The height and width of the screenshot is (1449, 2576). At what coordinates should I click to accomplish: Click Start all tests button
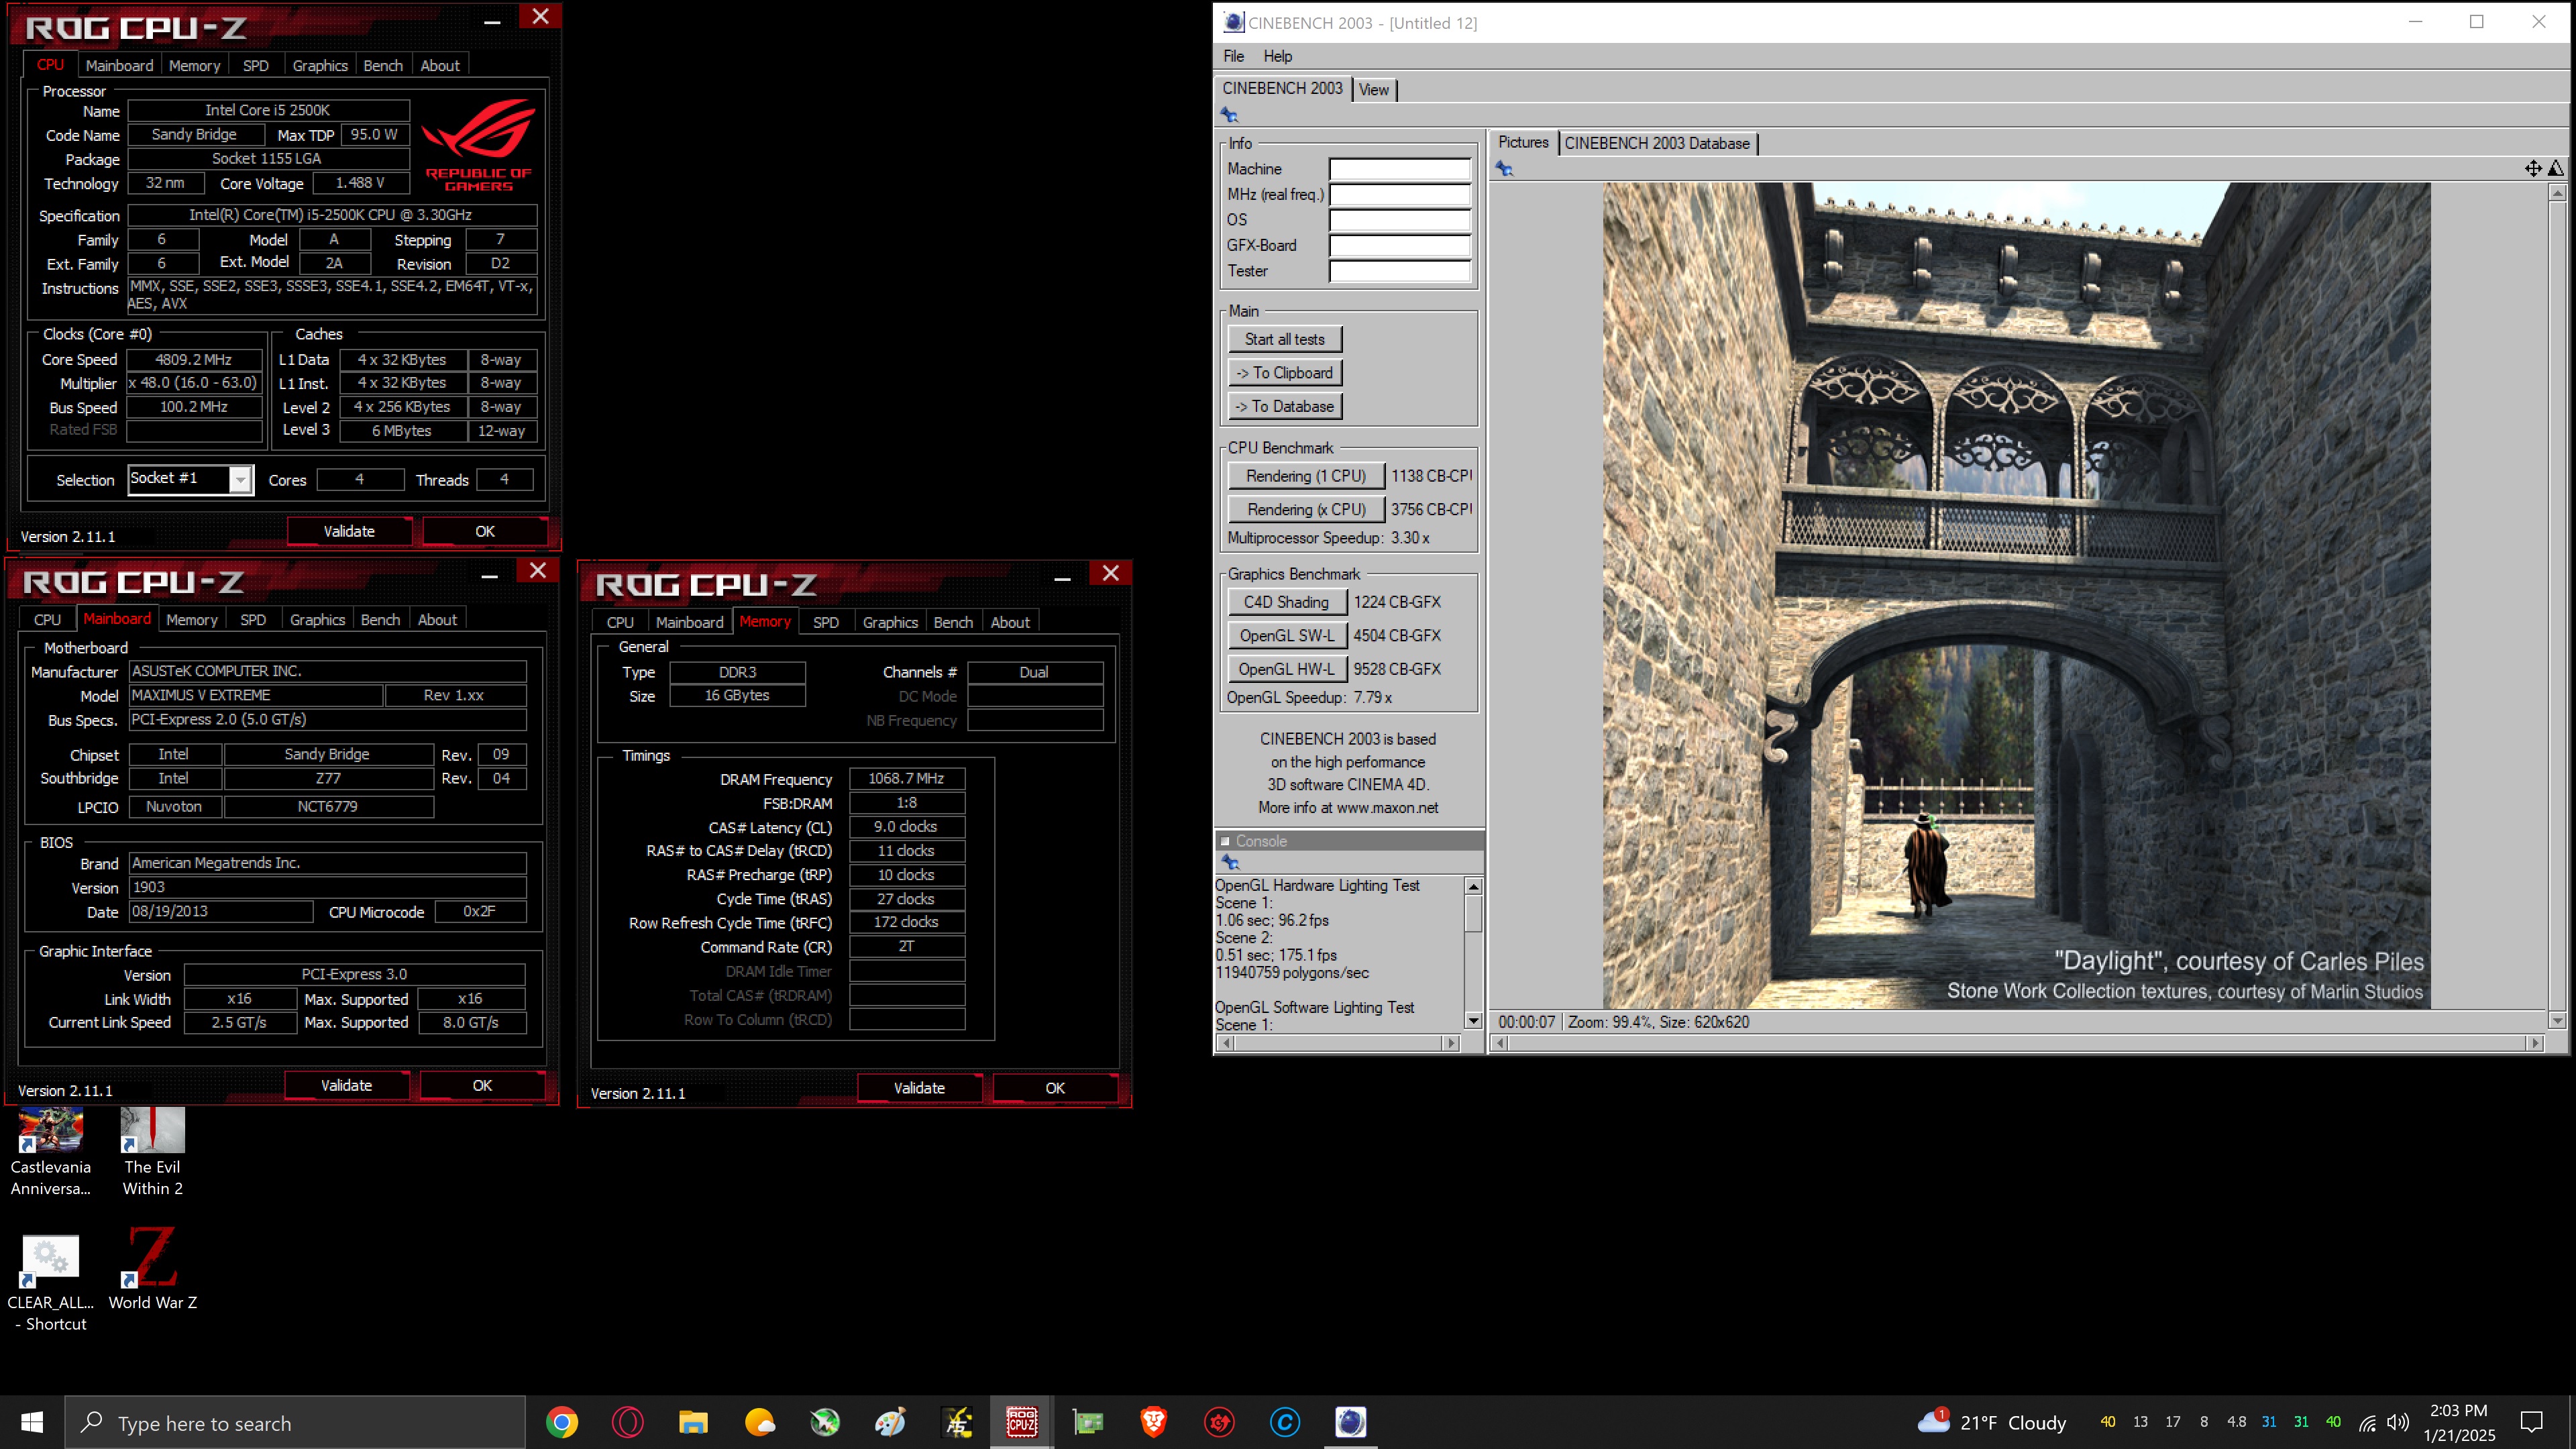[1284, 339]
